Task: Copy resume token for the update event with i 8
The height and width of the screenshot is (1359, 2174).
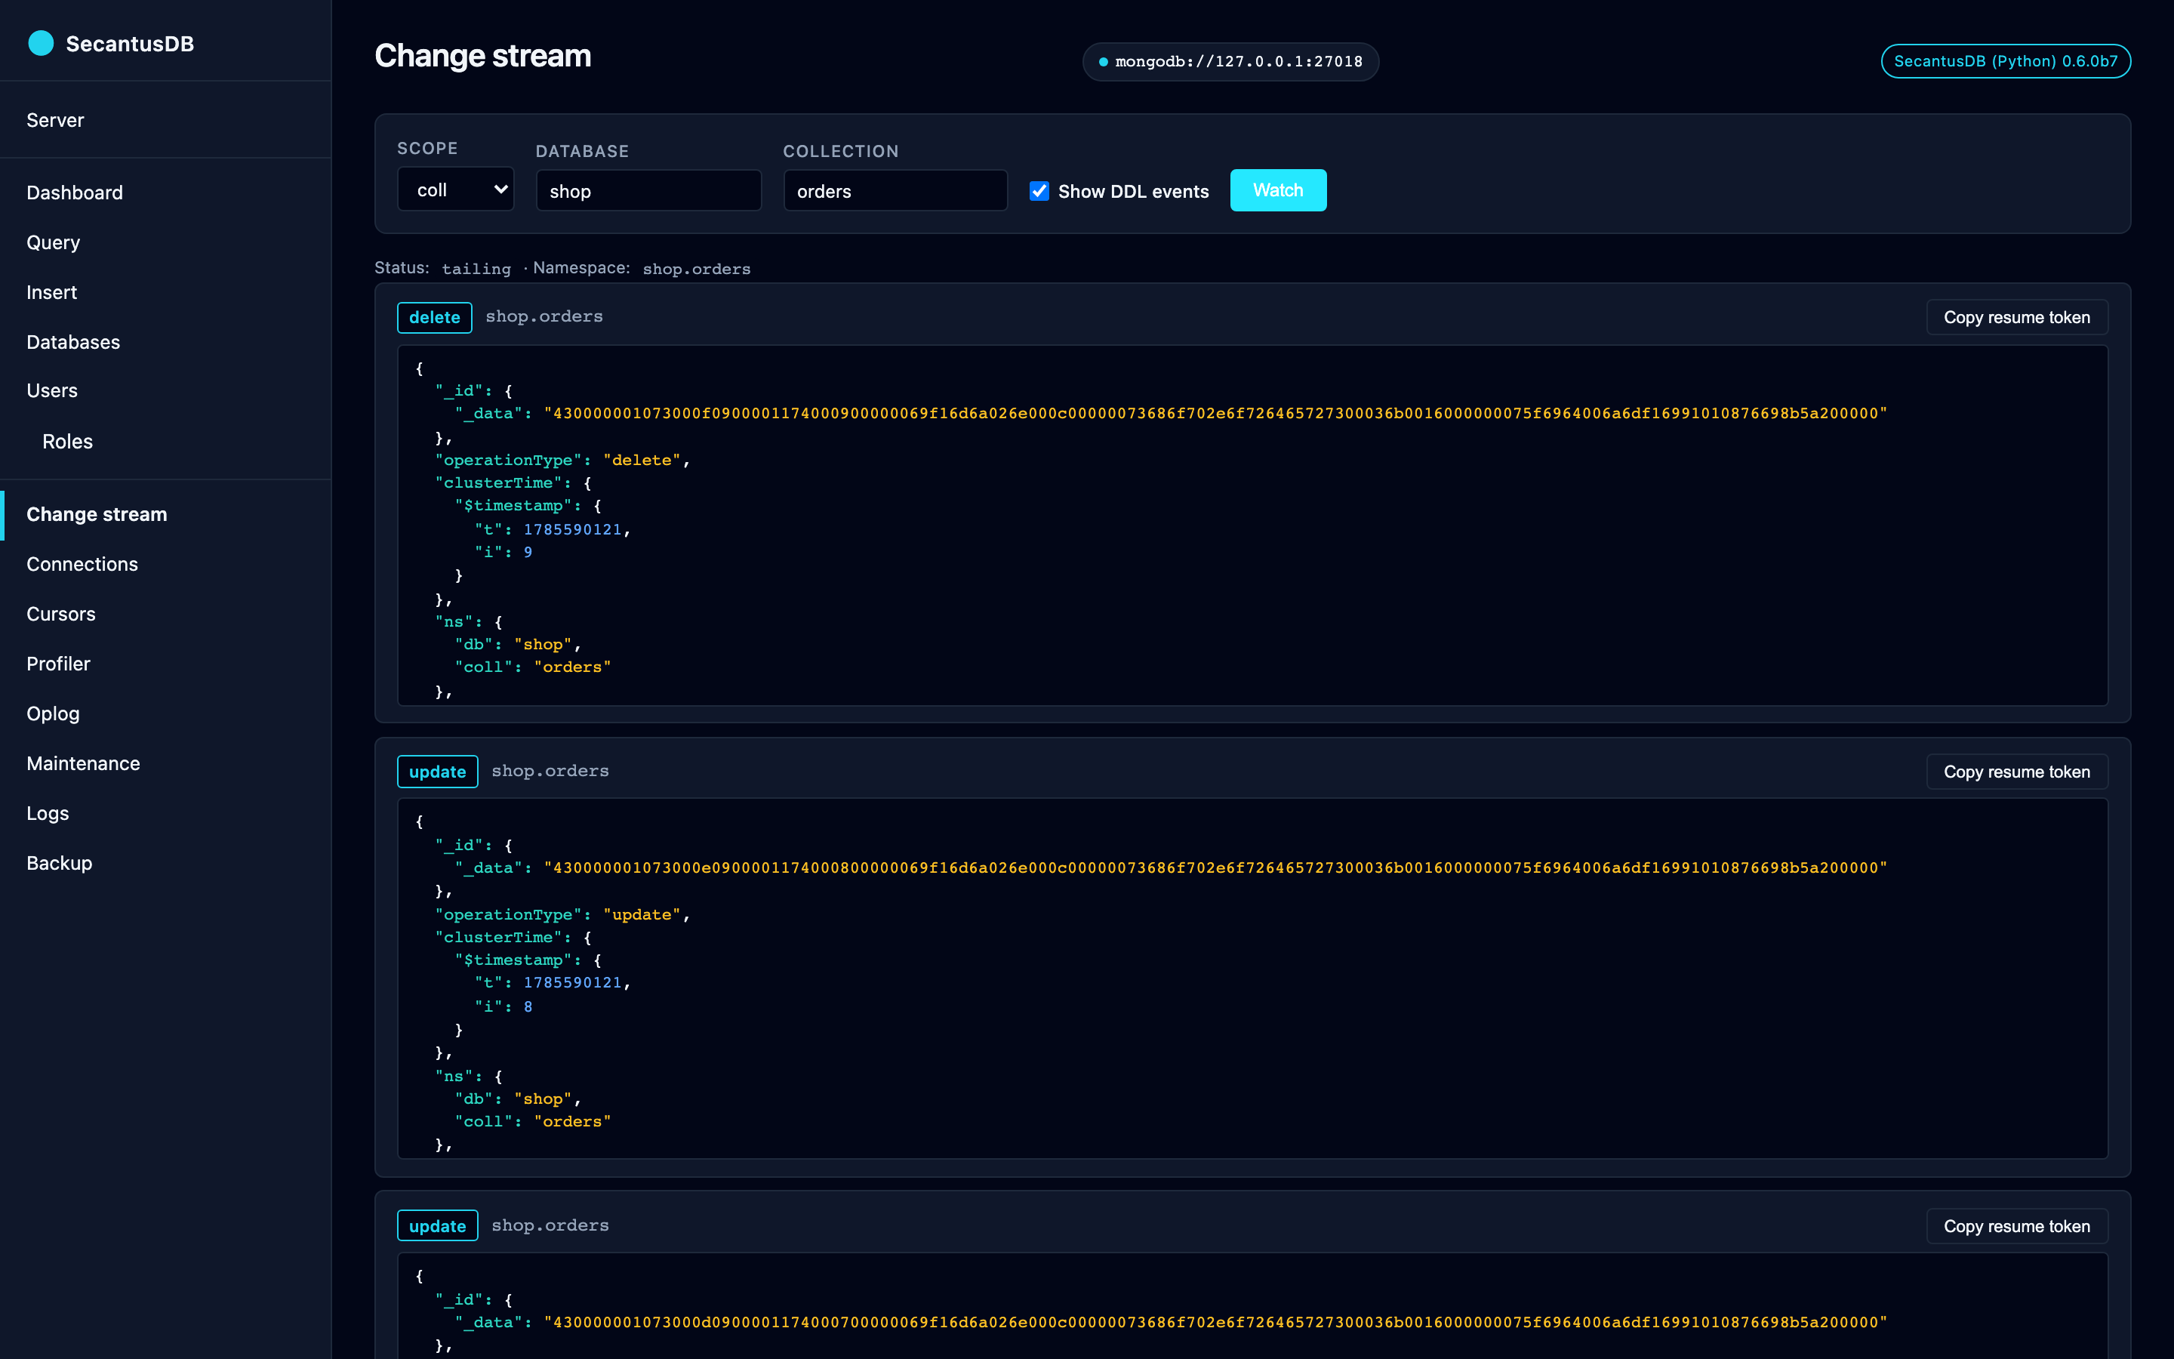Action: (2016, 772)
